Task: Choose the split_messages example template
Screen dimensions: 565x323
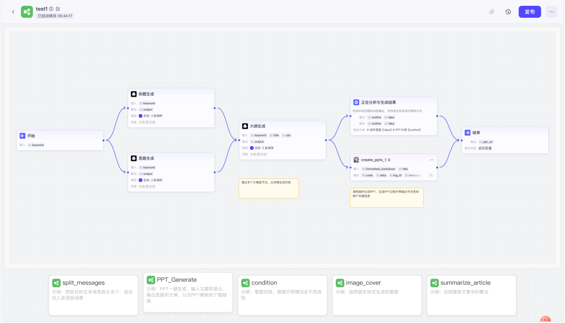Action: coord(93,295)
